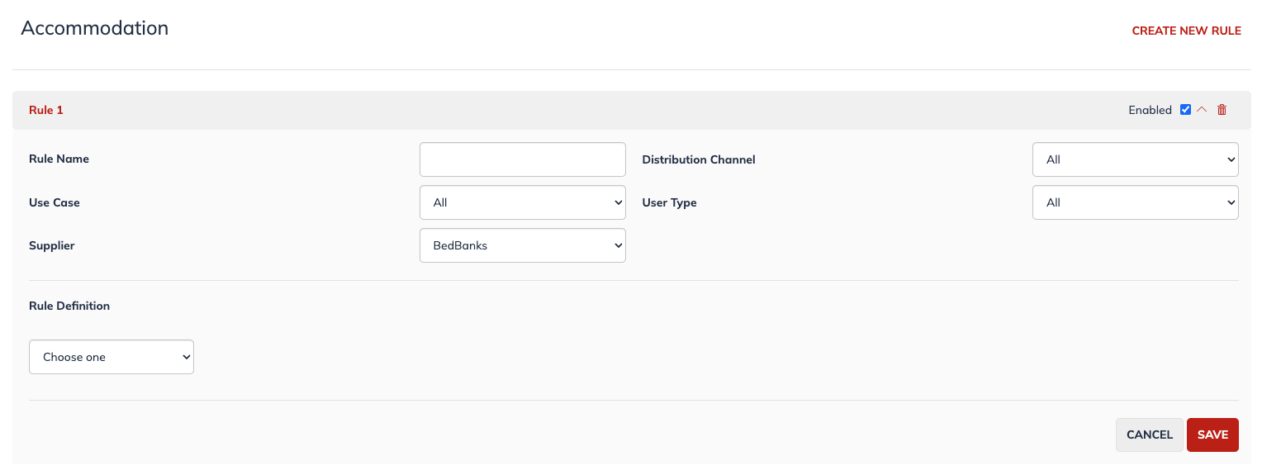Viewport: 1262px width, 475px height.
Task: Click the Enabled label text
Action: point(1150,110)
